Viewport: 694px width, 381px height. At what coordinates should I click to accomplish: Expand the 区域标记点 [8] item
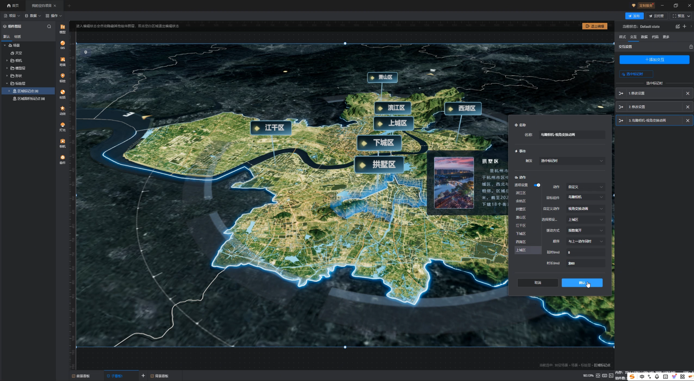pyautogui.click(x=9, y=91)
